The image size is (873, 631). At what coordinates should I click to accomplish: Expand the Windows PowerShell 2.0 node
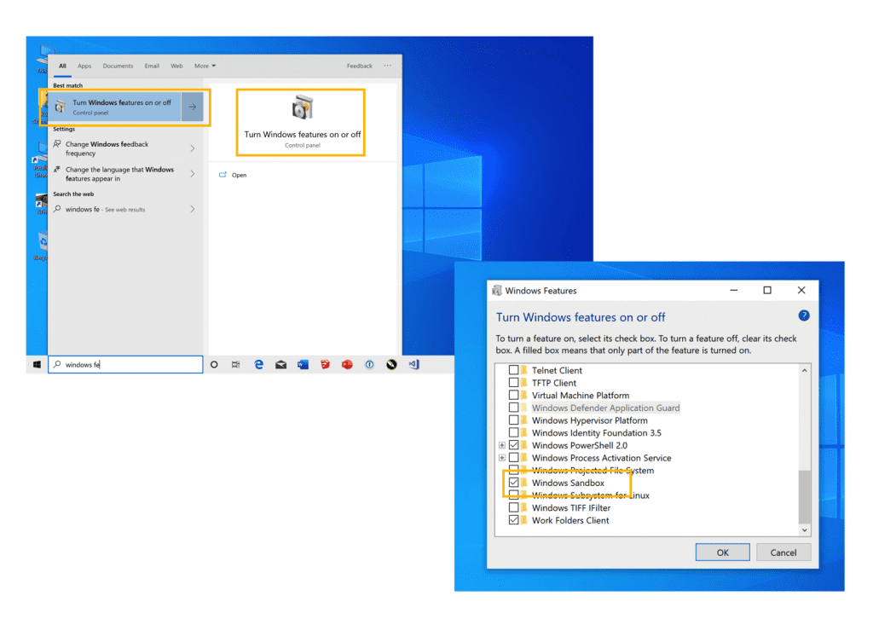(x=501, y=446)
